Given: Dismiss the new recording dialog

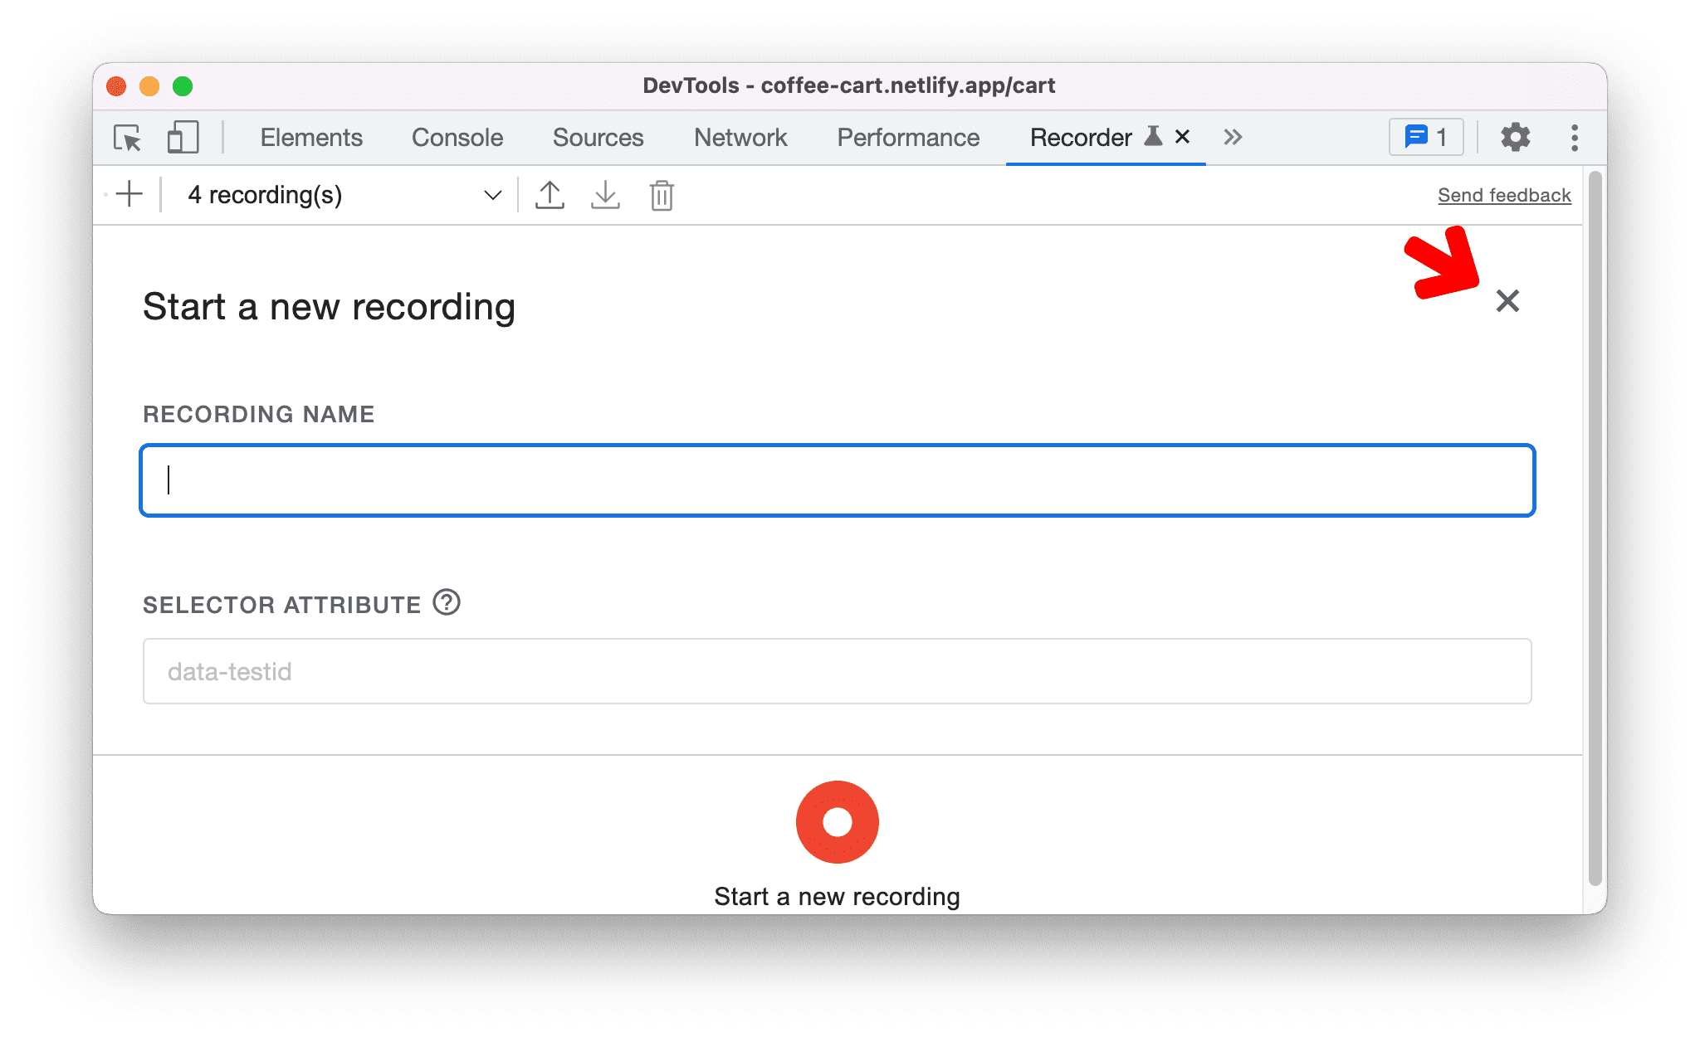Looking at the screenshot, I should (1509, 300).
